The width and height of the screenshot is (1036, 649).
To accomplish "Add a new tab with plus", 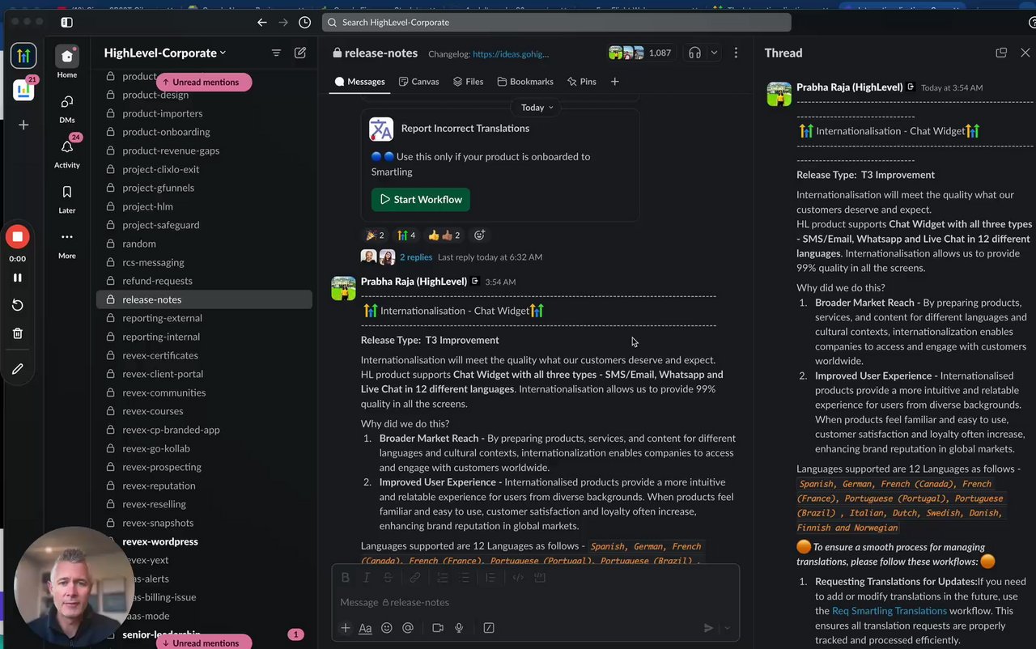I will 614,82.
